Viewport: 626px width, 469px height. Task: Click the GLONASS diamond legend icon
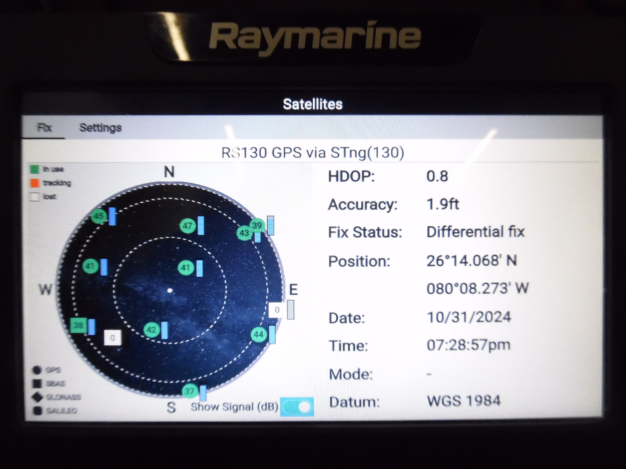[38, 397]
